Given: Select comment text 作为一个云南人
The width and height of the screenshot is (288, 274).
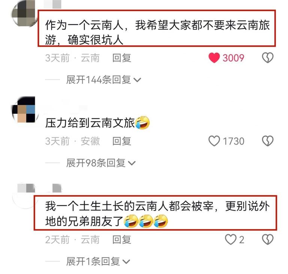Looking at the screenshot, I should pos(84,26).
